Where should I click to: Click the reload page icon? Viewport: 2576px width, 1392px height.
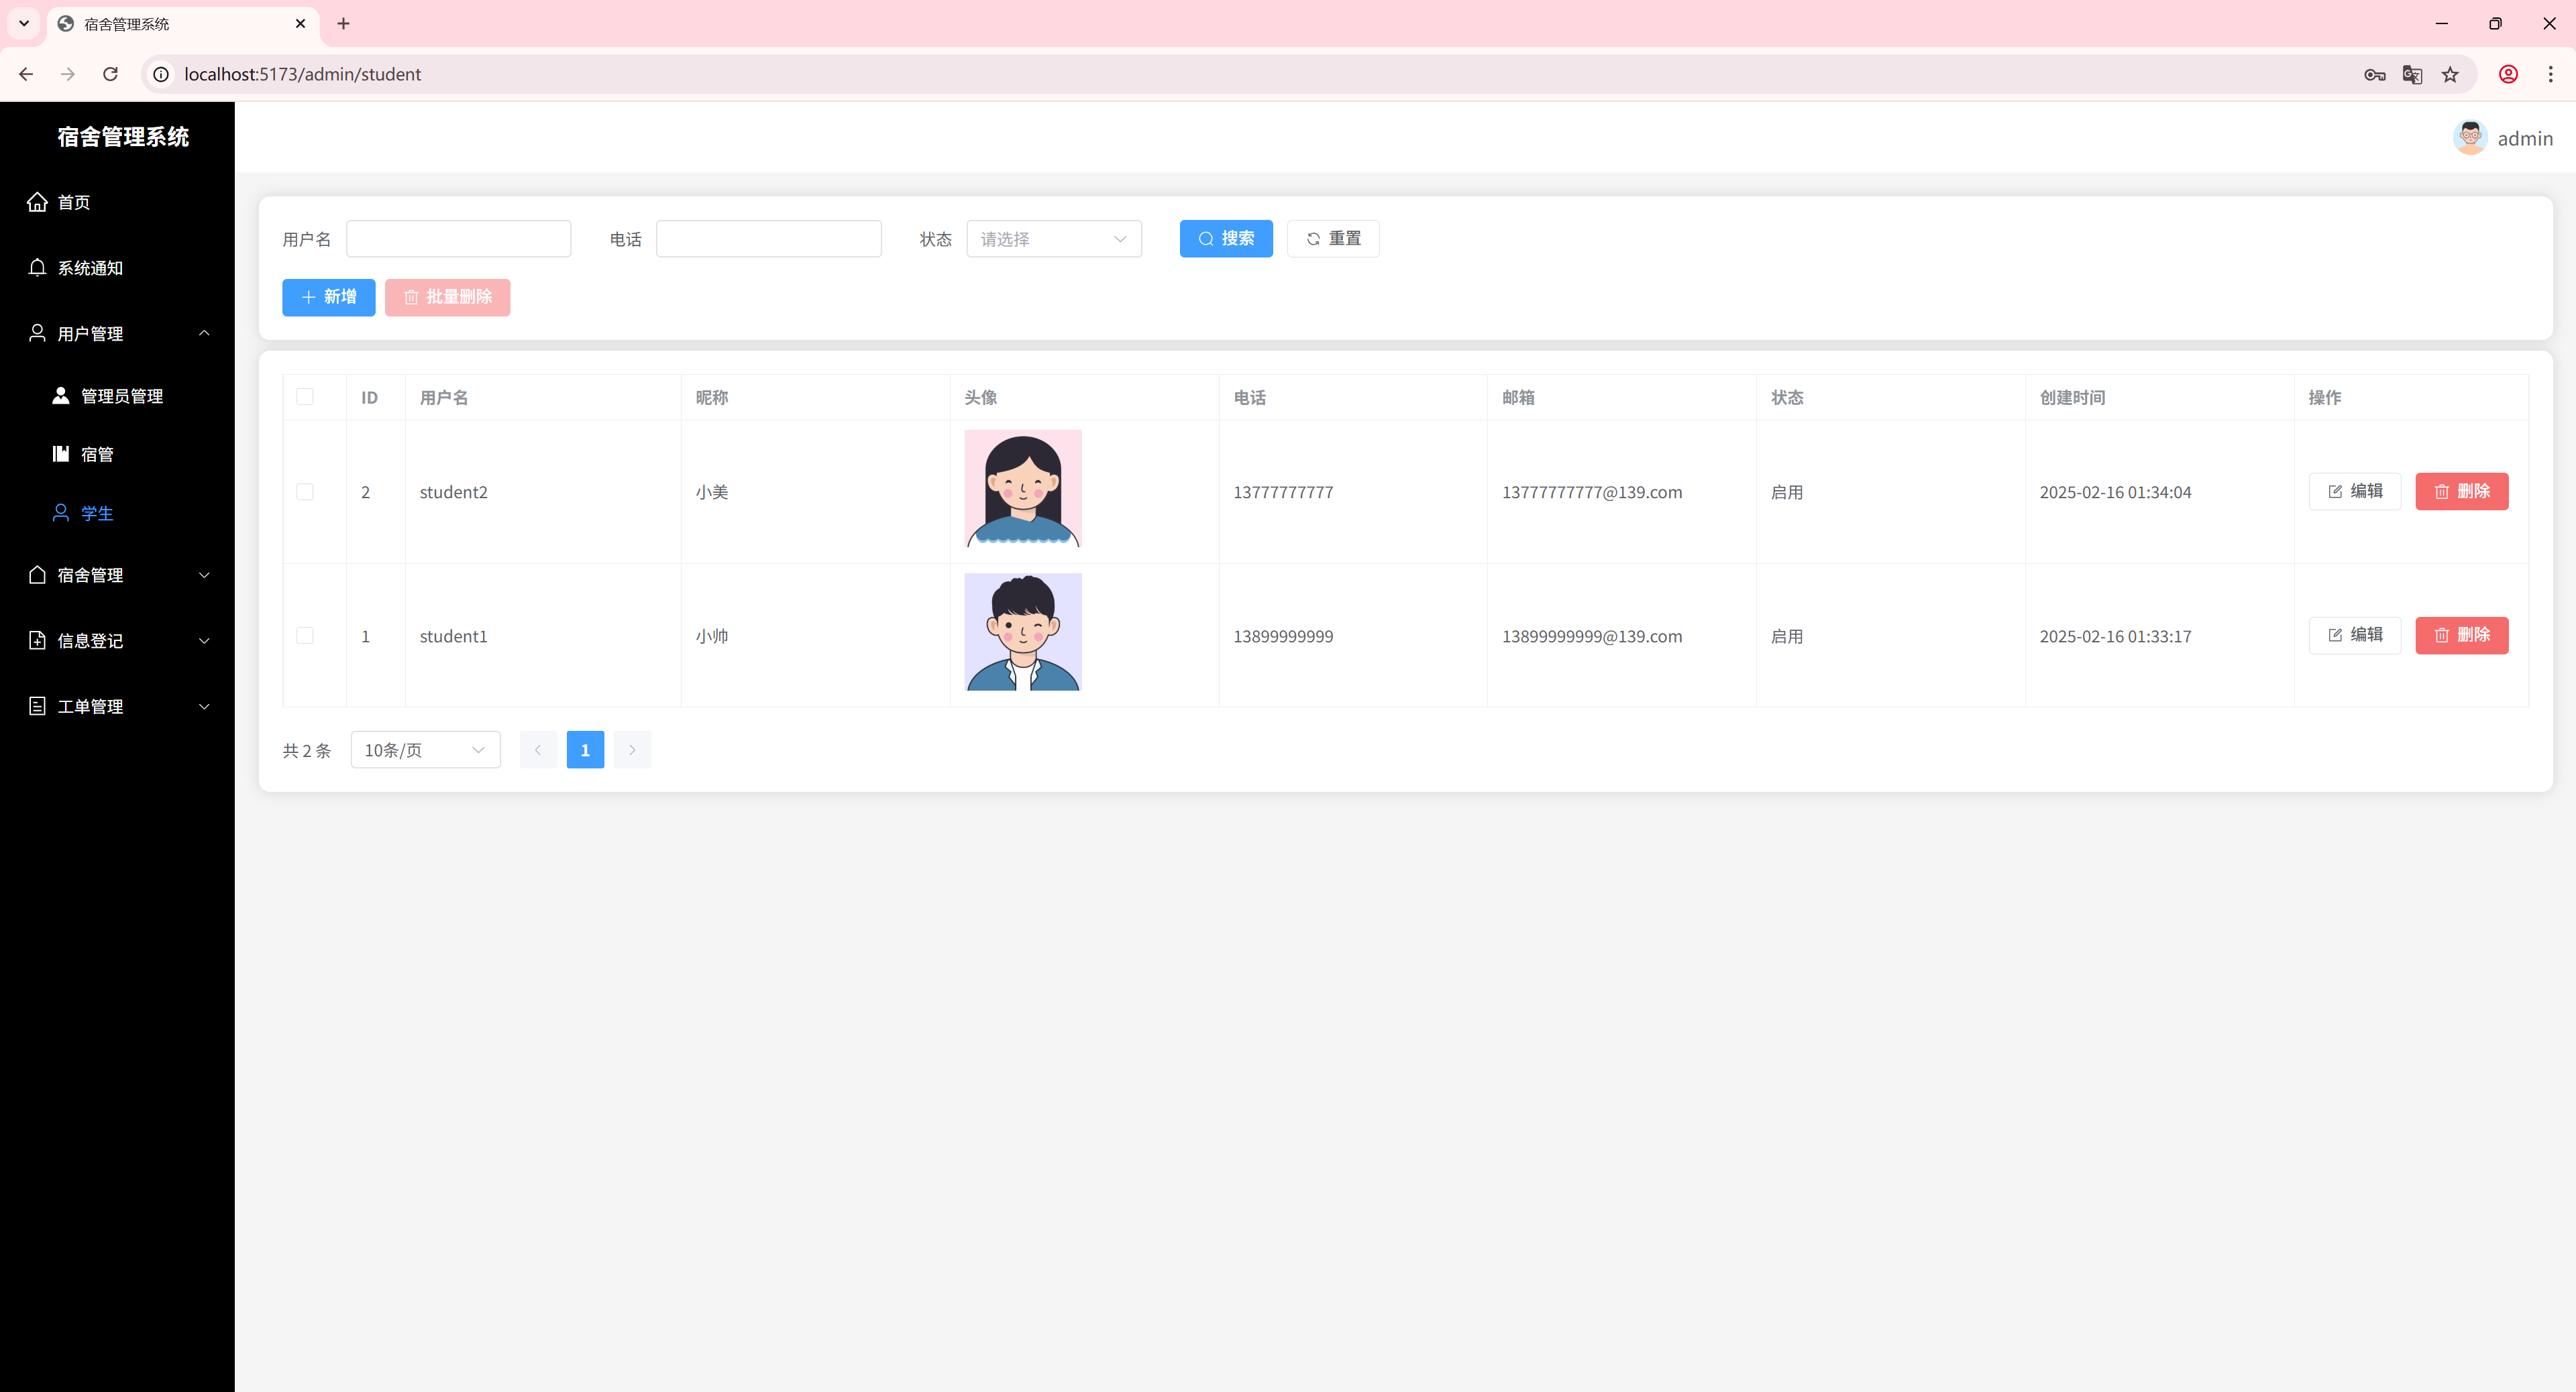point(111,74)
